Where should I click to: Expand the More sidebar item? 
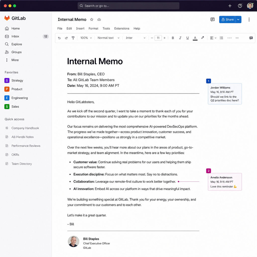(26, 60)
